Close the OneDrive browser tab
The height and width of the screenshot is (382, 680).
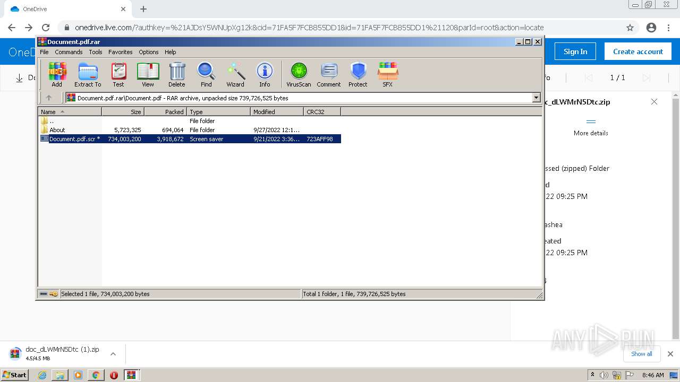tap(123, 9)
